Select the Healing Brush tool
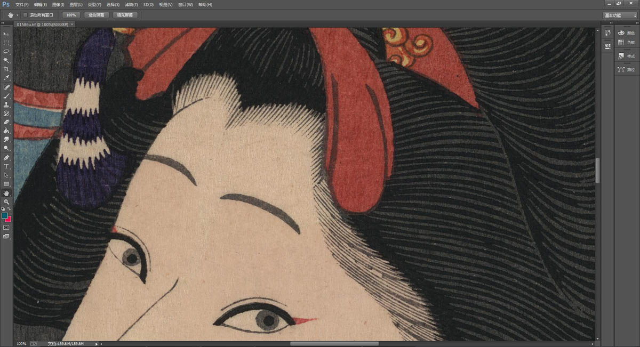Image resolution: width=640 pixels, height=347 pixels. 6,87
